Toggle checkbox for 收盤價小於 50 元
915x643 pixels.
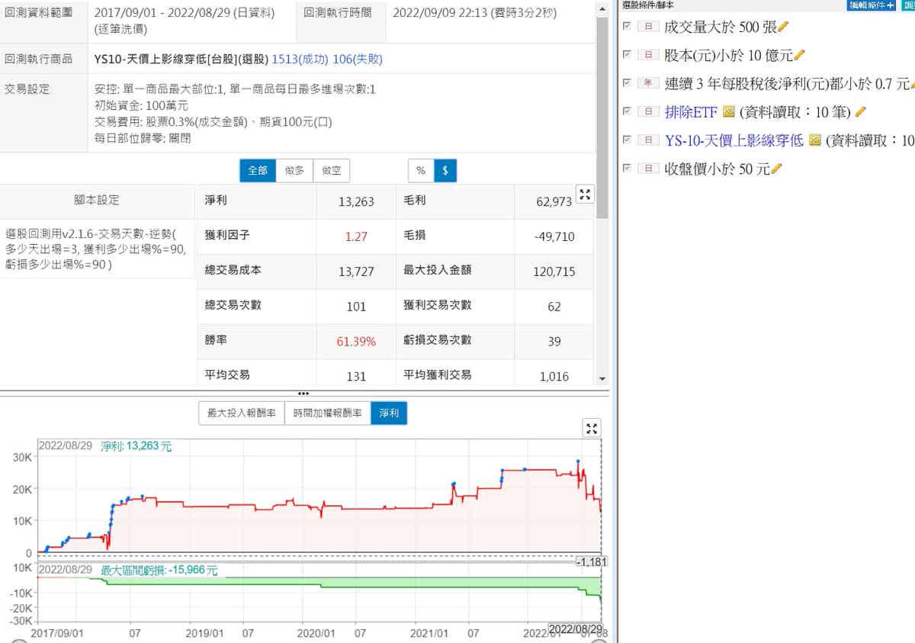pos(627,169)
